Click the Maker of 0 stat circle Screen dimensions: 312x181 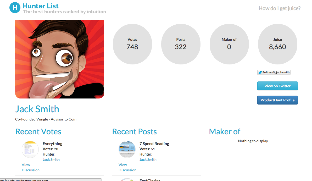pyautogui.click(x=229, y=44)
